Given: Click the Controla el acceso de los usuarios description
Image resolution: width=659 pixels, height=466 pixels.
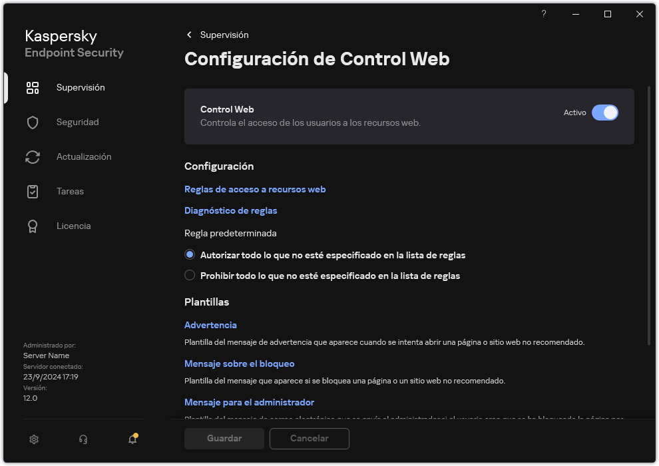Looking at the screenshot, I should [x=310, y=123].
